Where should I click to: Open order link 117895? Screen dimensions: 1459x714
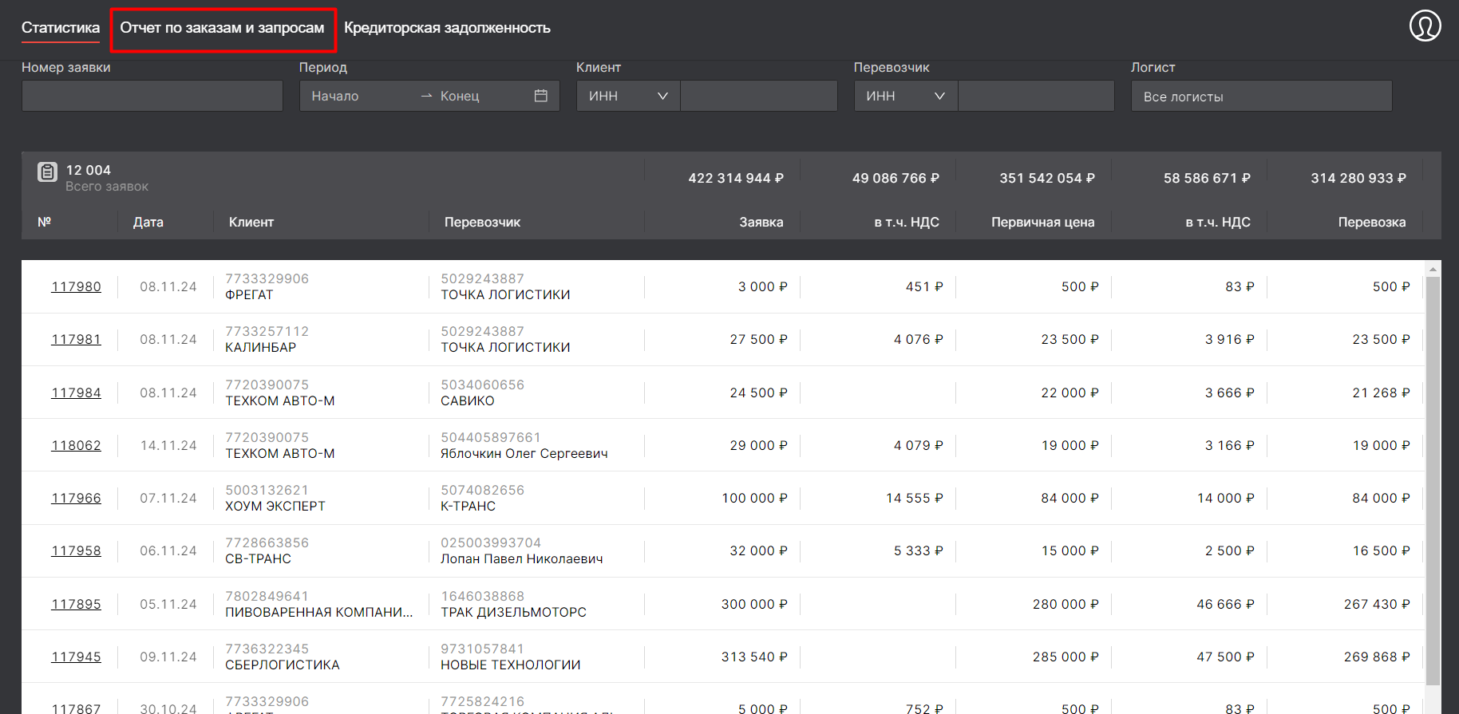77,604
